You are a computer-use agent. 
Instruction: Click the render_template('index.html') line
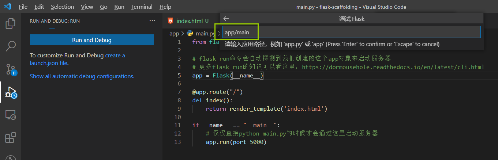266,108
